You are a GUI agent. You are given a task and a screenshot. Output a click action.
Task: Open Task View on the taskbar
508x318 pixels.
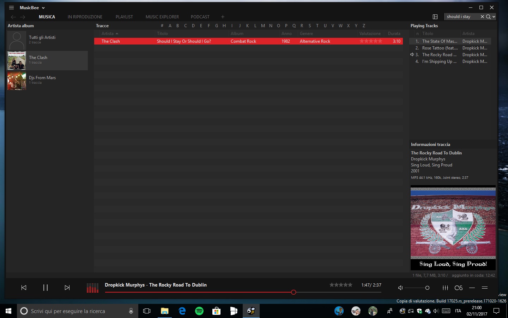point(147,311)
